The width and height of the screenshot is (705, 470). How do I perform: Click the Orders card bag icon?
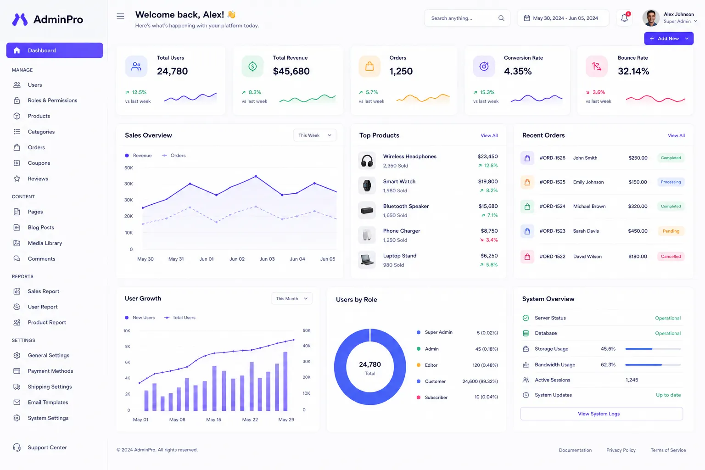pos(369,67)
